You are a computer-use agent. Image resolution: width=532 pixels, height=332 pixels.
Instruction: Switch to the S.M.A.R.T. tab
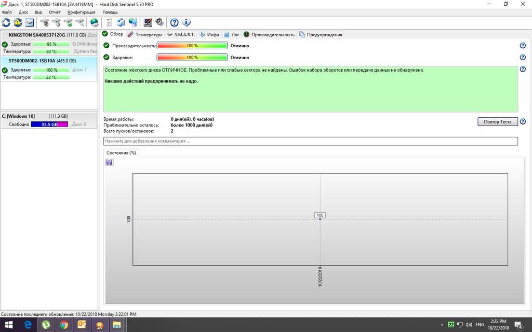tap(181, 35)
